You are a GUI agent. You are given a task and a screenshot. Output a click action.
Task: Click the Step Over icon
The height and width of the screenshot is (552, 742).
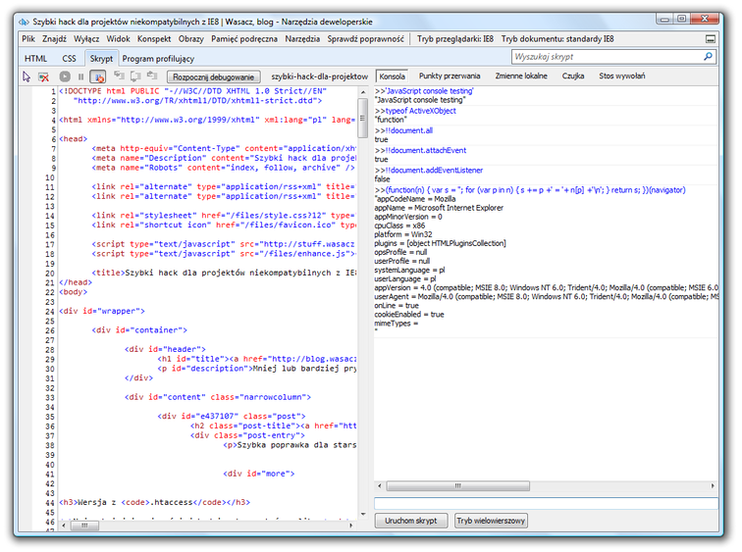(x=135, y=76)
